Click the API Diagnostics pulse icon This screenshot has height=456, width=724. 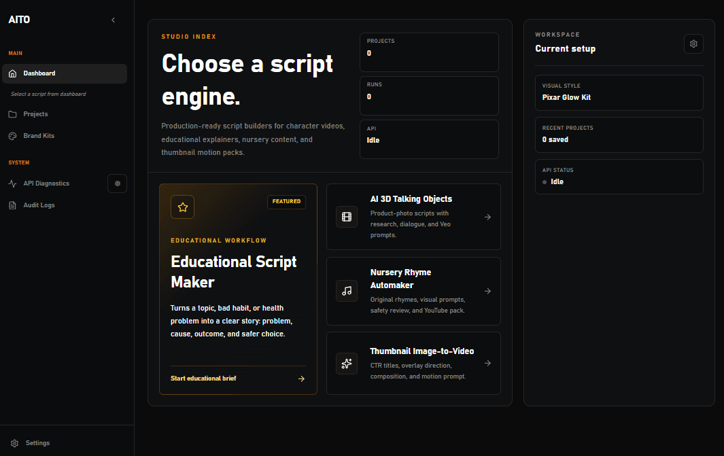[x=12, y=183]
